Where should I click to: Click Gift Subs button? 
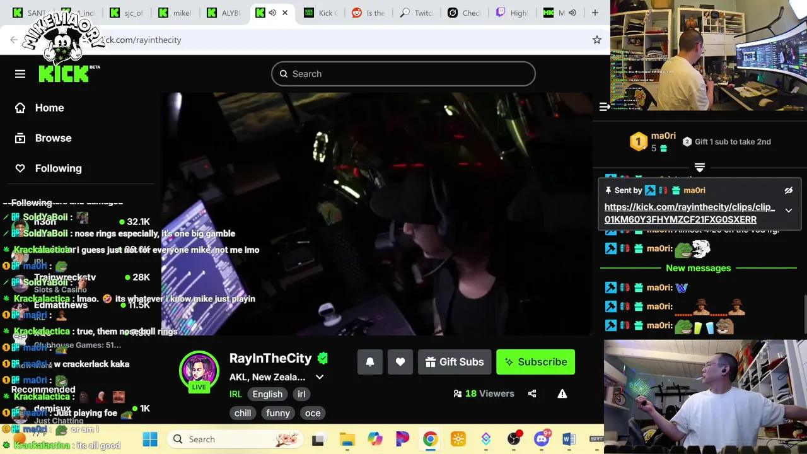(455, 362)
